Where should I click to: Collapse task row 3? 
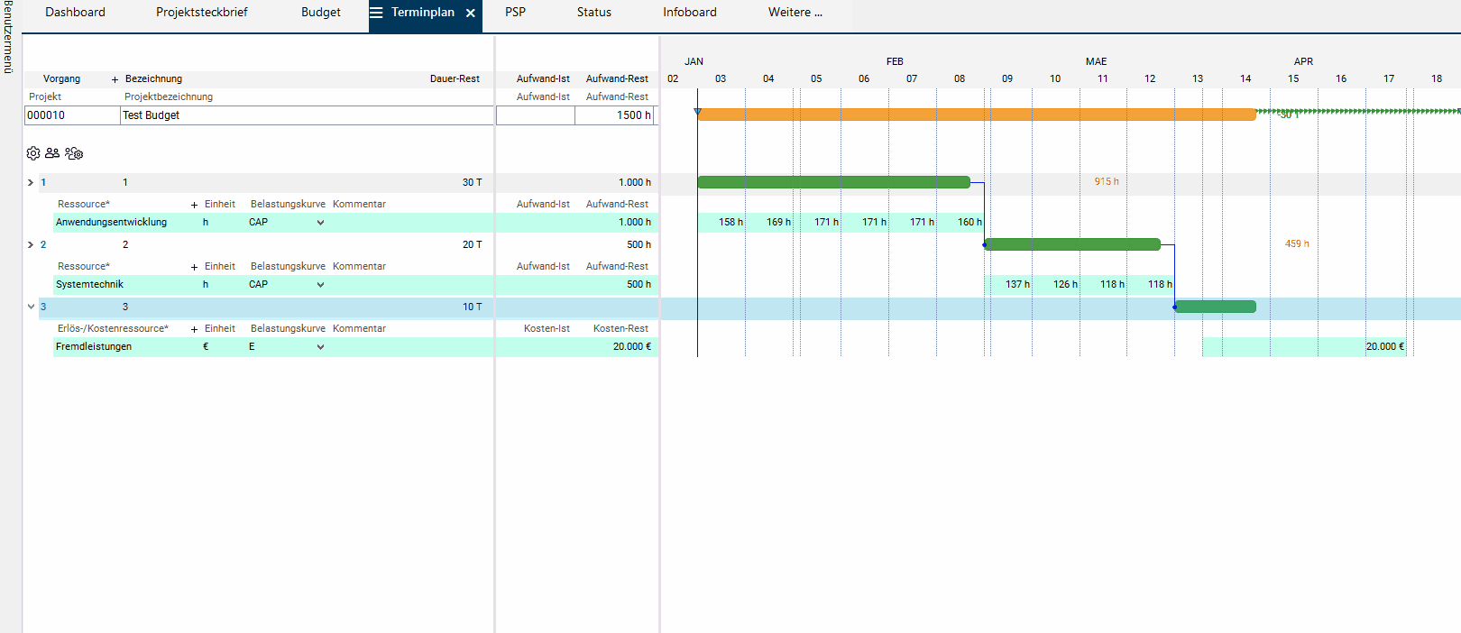[31, 307]
